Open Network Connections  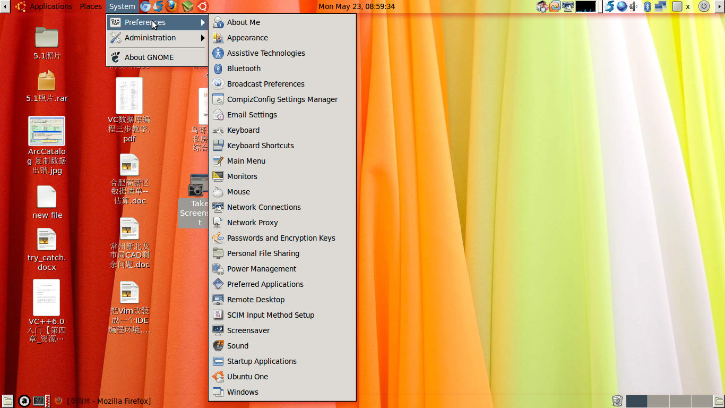[x=282, y=207]
